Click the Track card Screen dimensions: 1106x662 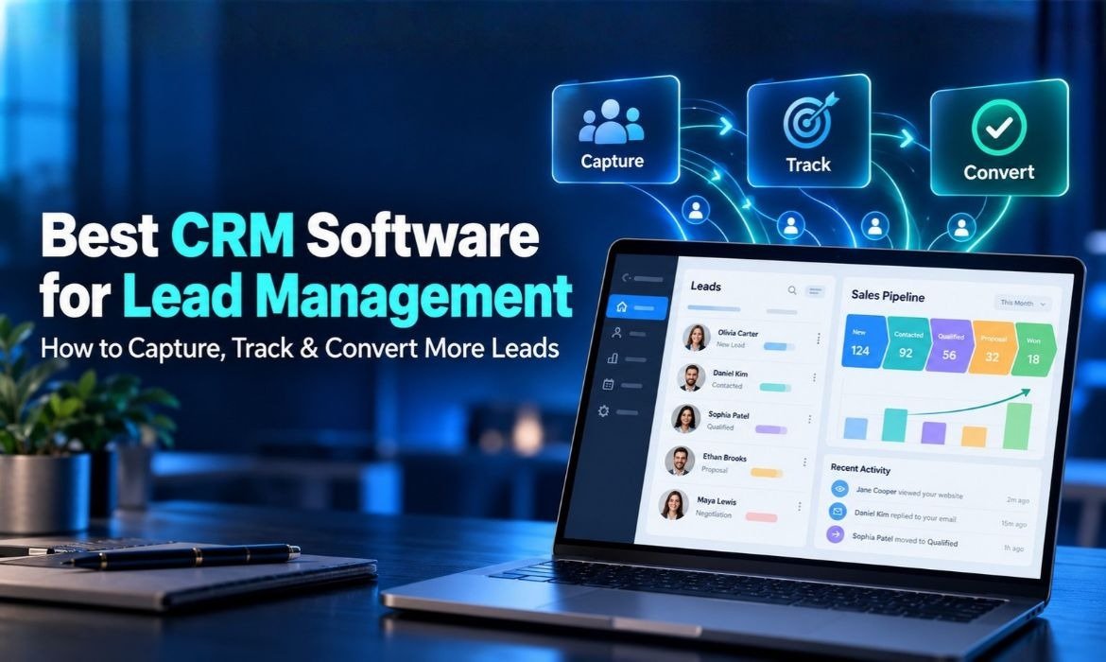click(x=808, y=131)
